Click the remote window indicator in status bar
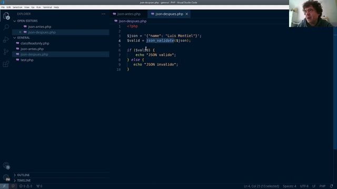The height and width of the screenshot is (189, 337). pos(4,186)
